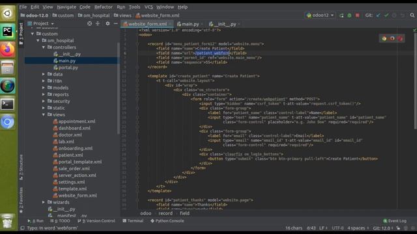The width and height of the screenshot is (417, 234).
Task: Open the Structure side tool window
Action: pos(22,167)
